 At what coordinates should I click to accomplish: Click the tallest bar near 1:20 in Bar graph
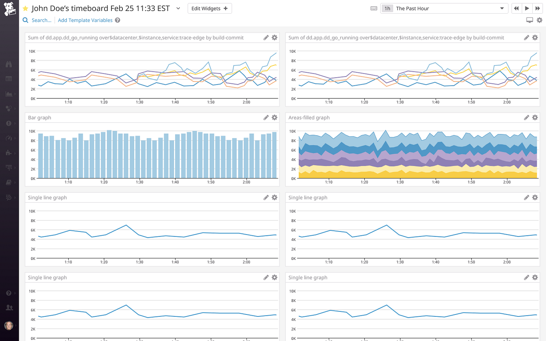pos(109,154)
